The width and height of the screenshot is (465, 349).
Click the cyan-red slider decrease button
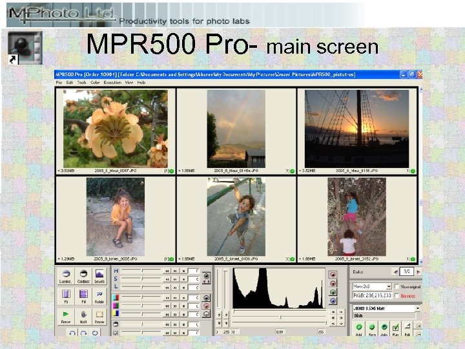(167, 298)
